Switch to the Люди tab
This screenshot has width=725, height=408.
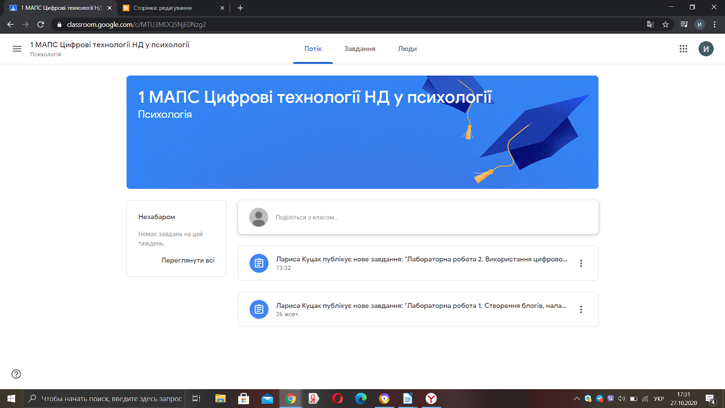pyautogui.click(x=407, y=49)
